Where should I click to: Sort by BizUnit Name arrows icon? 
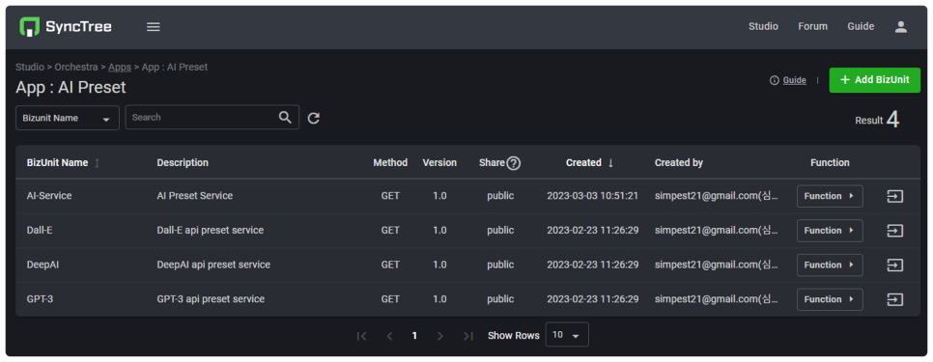[x=97, y=163]
